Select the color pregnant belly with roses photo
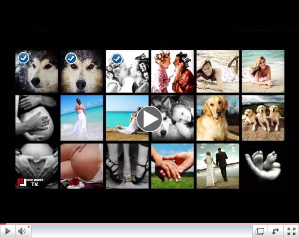 coord(82,166)
